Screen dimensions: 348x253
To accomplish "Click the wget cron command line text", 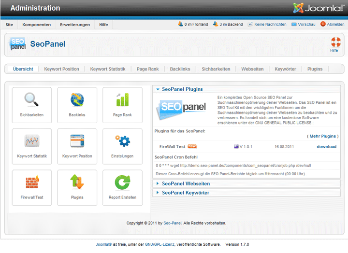I will [233, 166].
